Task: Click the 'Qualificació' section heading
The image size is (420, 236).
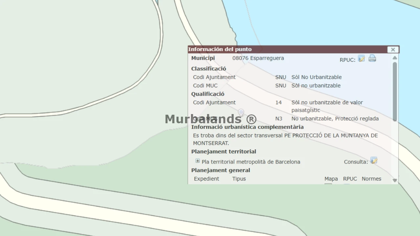Action: (208, 94)
